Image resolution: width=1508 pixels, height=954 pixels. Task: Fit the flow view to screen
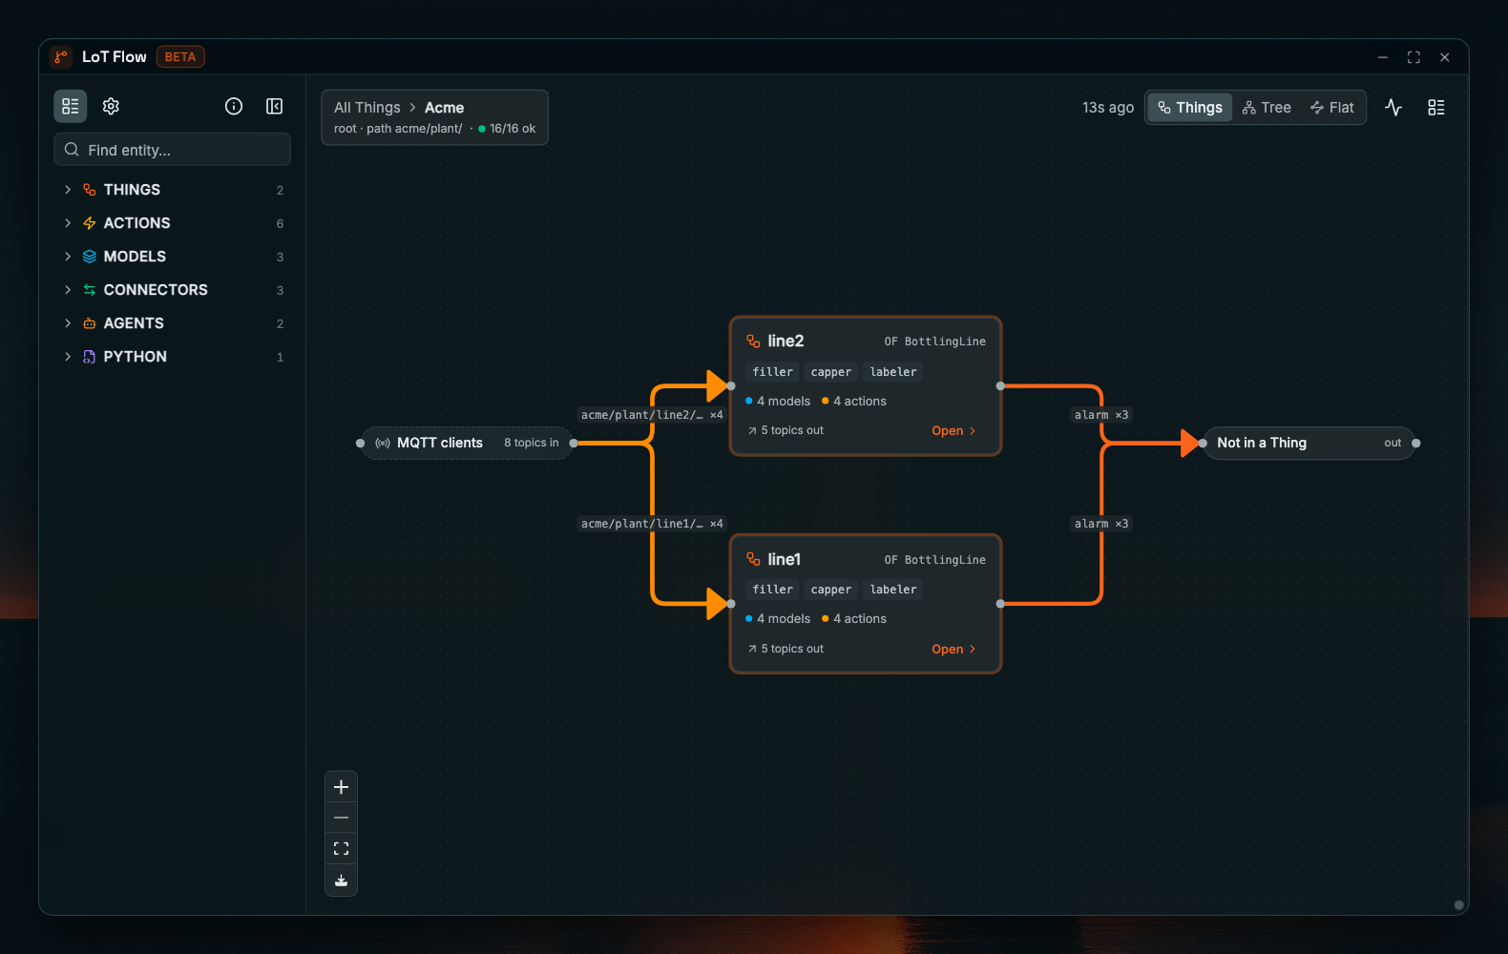(x=341, y=848)
